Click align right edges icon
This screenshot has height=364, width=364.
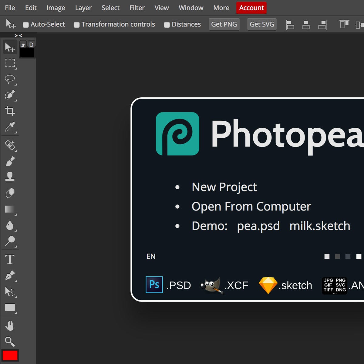pyautogui.click(x=322, y=25)
